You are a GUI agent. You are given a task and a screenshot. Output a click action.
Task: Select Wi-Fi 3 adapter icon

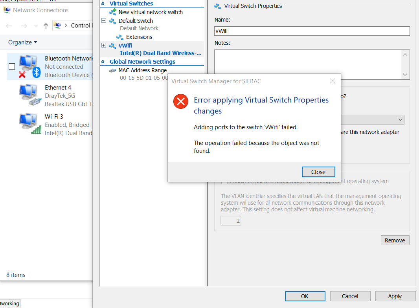tap(30, 124)
